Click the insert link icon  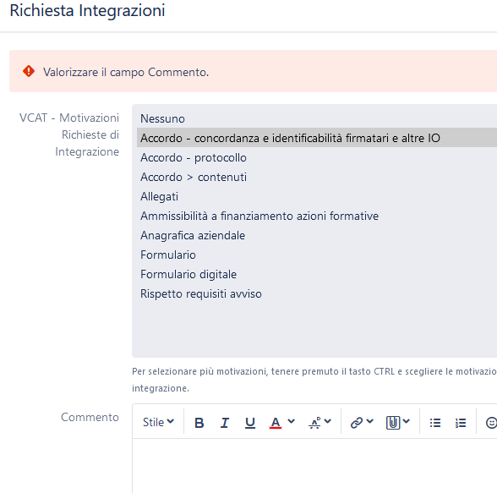357,423
